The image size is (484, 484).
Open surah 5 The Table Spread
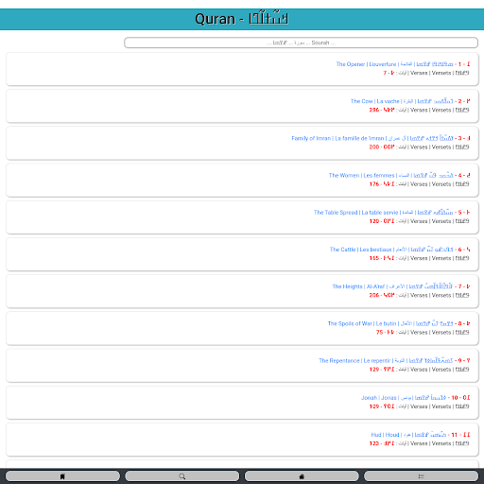[391, 212]
